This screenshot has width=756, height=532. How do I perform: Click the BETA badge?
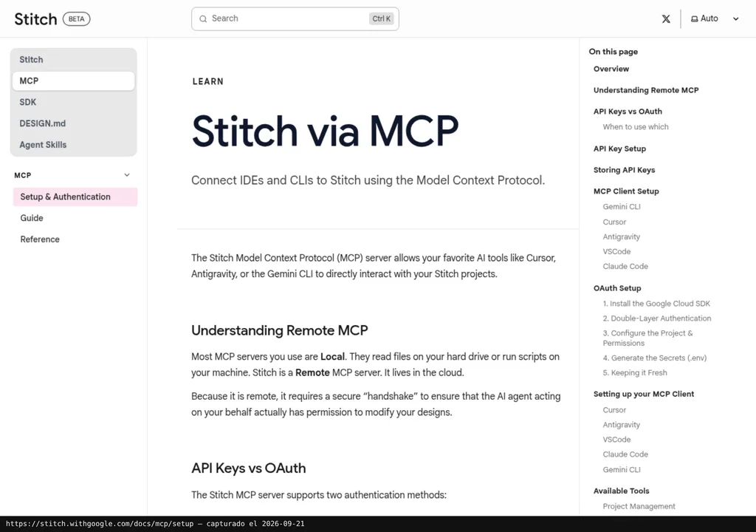[x=76, y=18]
